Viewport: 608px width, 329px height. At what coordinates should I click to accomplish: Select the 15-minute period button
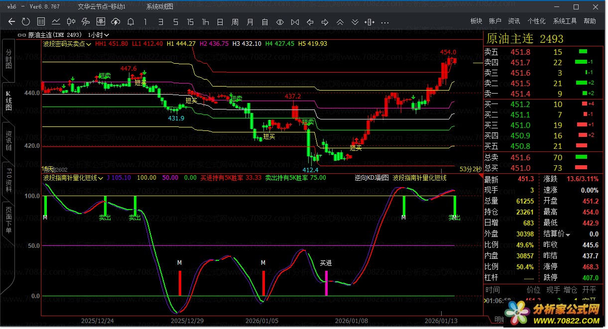click(x=190, y=21)
